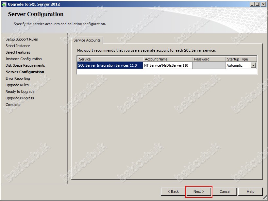Minimize the Upgrade to SQL Server 2012 window
Screen dimensions: 268x201
point(252,4)
